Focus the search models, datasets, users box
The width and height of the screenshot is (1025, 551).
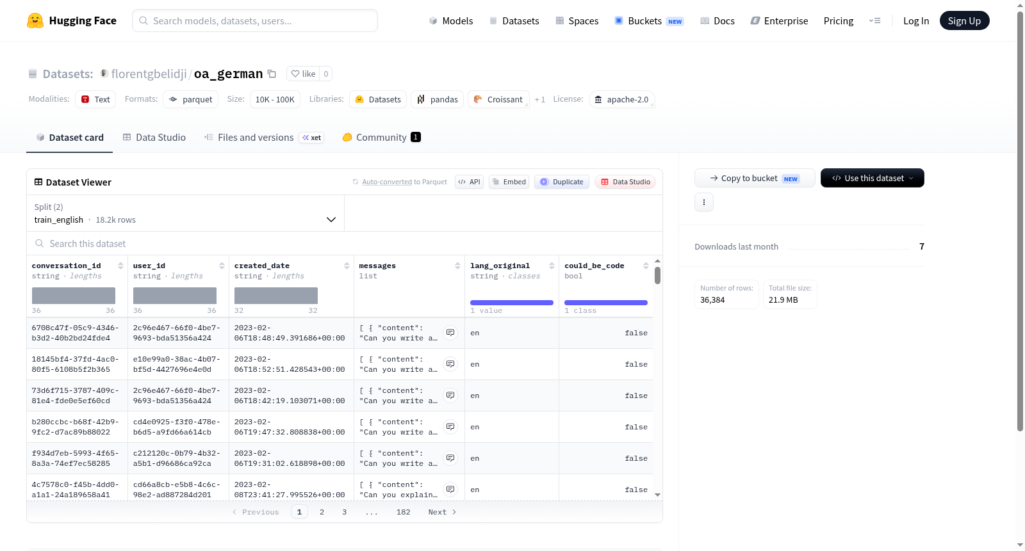(x=255, y=20)
